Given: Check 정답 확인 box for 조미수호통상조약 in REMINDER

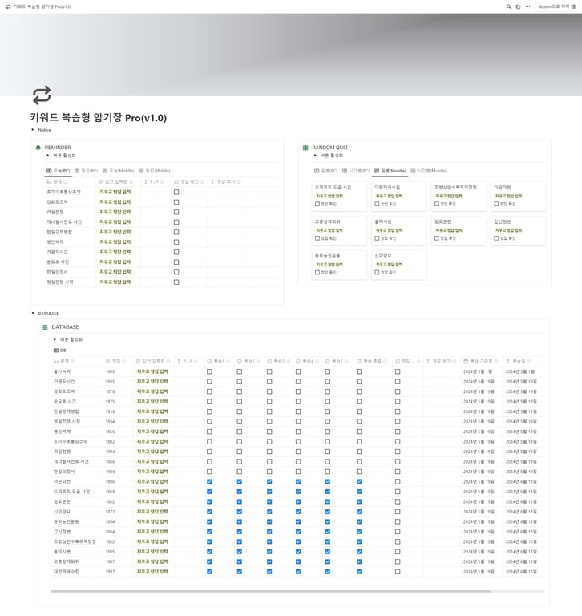Looking at the screenshot, I should 176,192.
